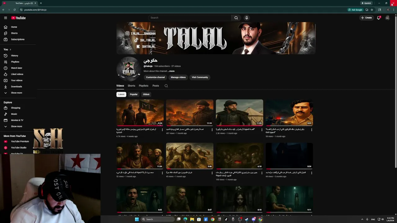Screen dimensions: 397x223
Task: Start voice search with the microphone
Action: coord(247,18)
